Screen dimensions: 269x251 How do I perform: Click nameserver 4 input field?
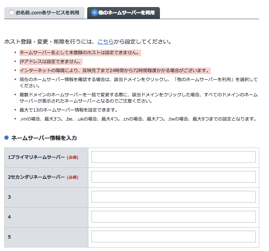tap(174, 217)
